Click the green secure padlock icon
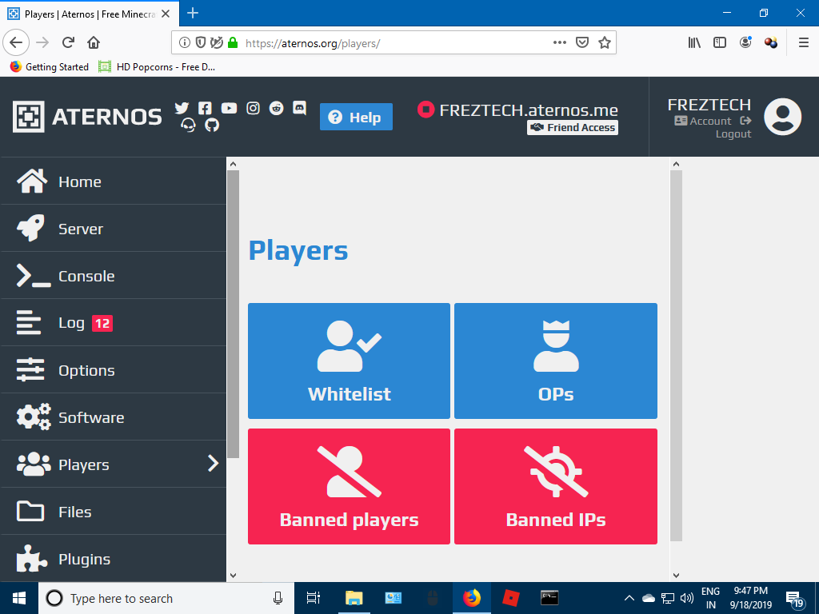819x614 pixels. tap(233, 43)
